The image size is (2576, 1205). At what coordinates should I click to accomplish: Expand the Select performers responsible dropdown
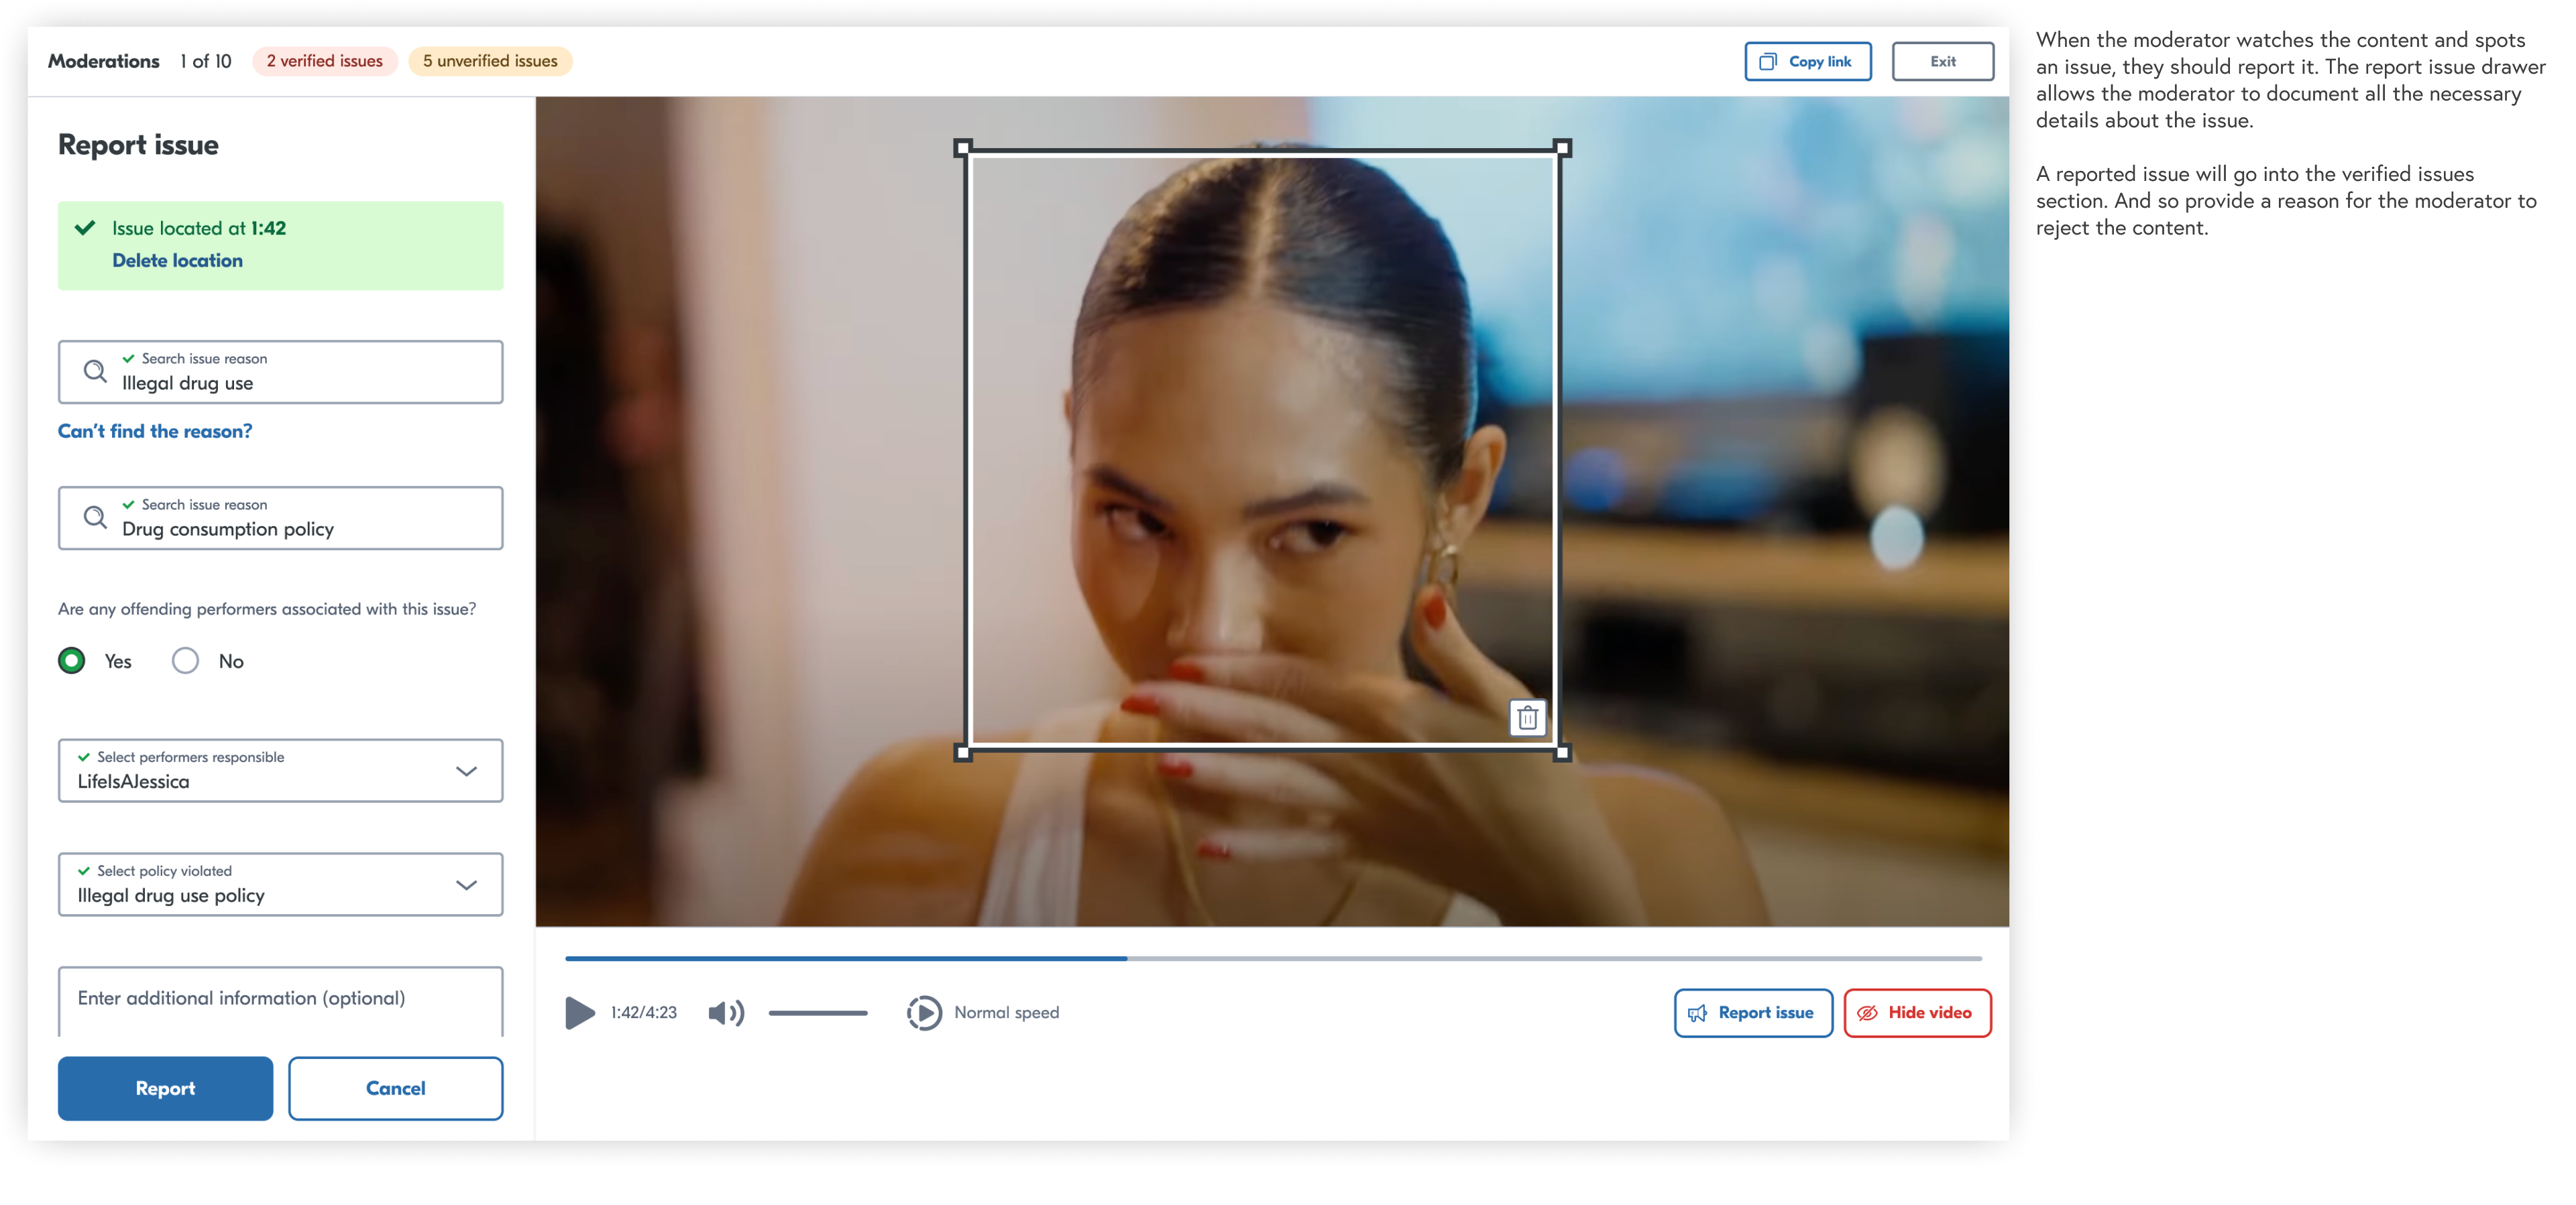(x=280, y=770)
